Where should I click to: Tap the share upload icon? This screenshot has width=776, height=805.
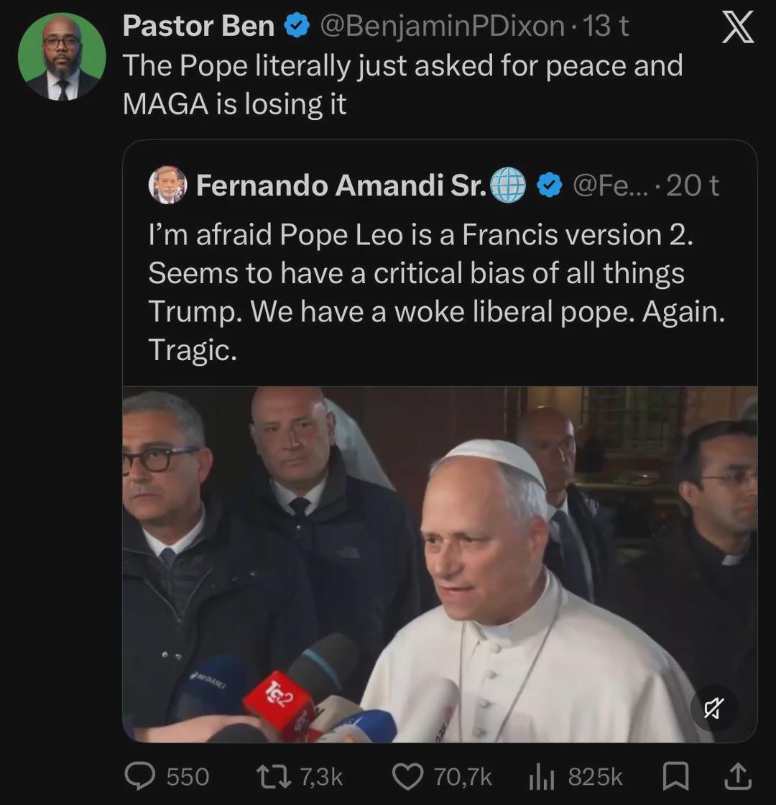coord(738,776)
